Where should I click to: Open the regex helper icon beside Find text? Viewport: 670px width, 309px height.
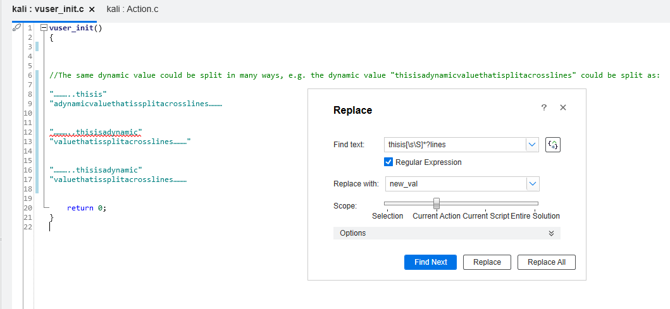pos(552,145)
